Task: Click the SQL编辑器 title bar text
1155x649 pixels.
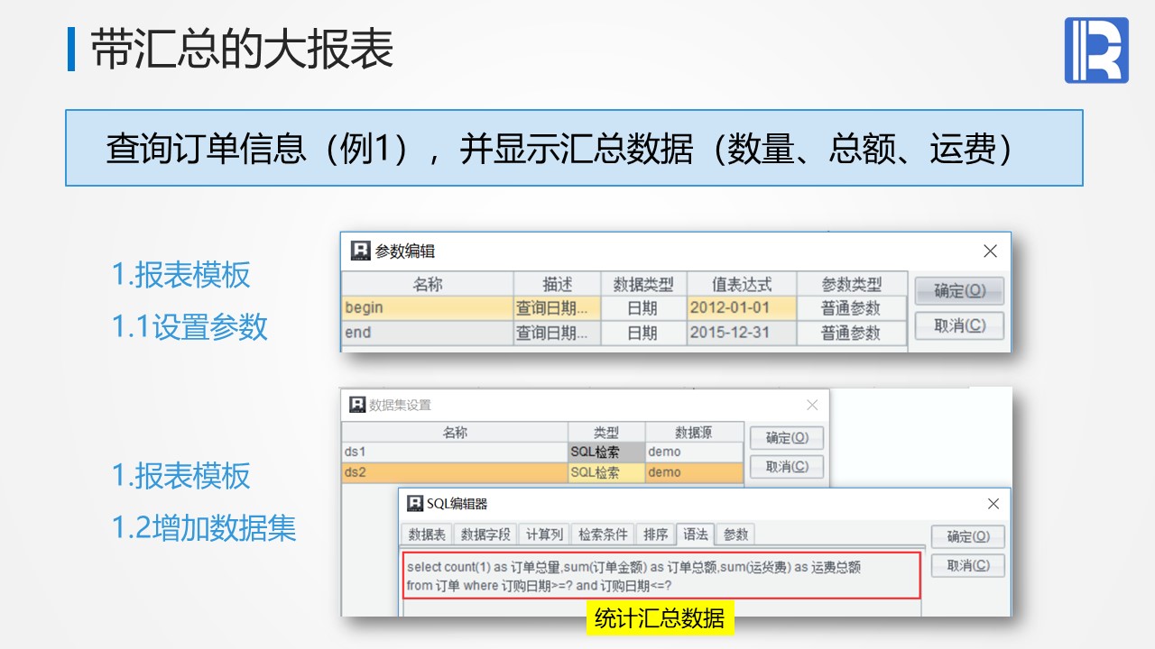Action: click(457, 503)
